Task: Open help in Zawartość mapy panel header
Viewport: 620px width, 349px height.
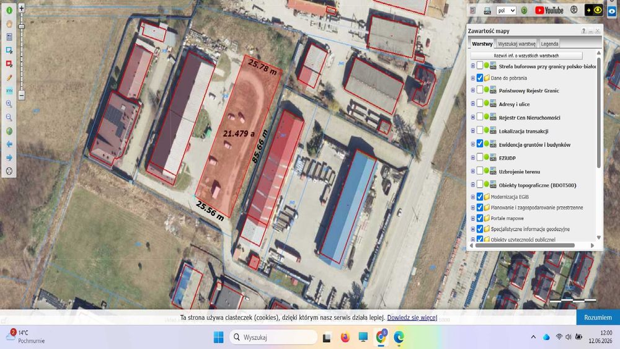Action: tap(583, 31)
